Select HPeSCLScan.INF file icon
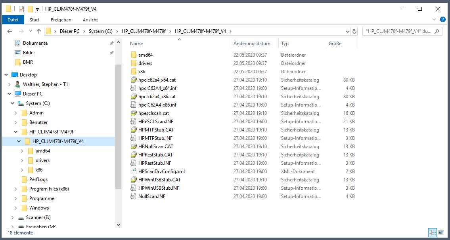 pos(134,121)
